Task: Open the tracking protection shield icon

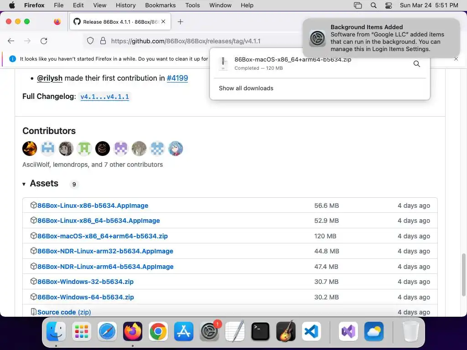Action: (90, 41)
